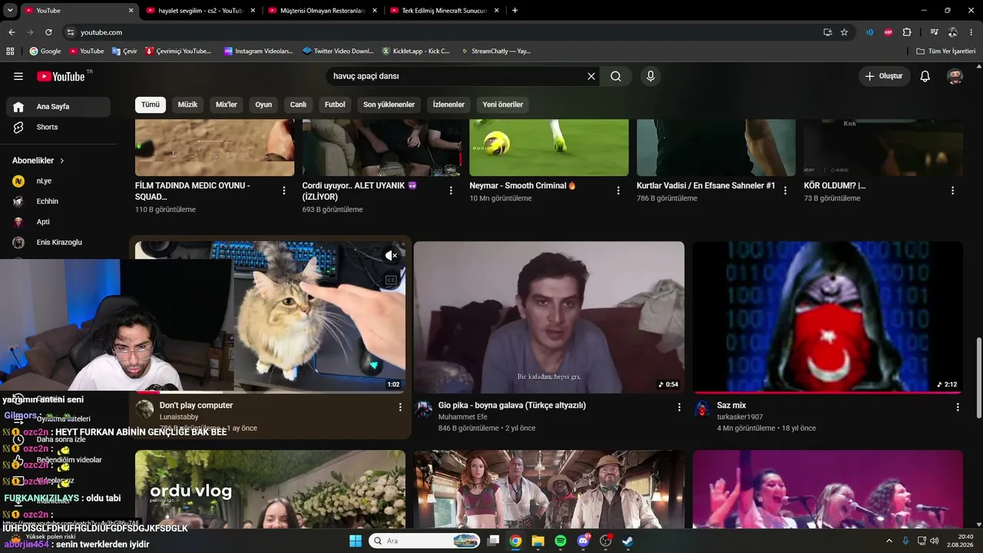Viewport: 983px width, 553px height.
Task: Open the Ana Sayfa home sidebar item
Action: tap(58, 107)
